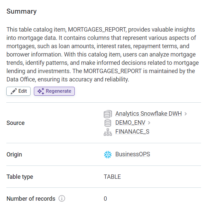
Task: Click the chevron after DEMO_ENV
Action: click(x=149, y=123)
